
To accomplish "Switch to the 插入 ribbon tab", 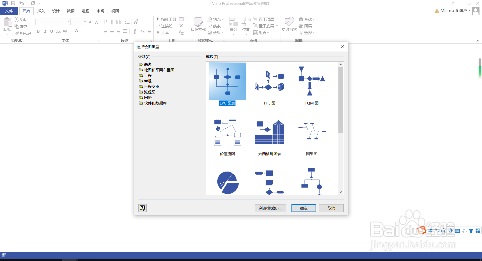I will pyautogui.click(x=41, y=11).
